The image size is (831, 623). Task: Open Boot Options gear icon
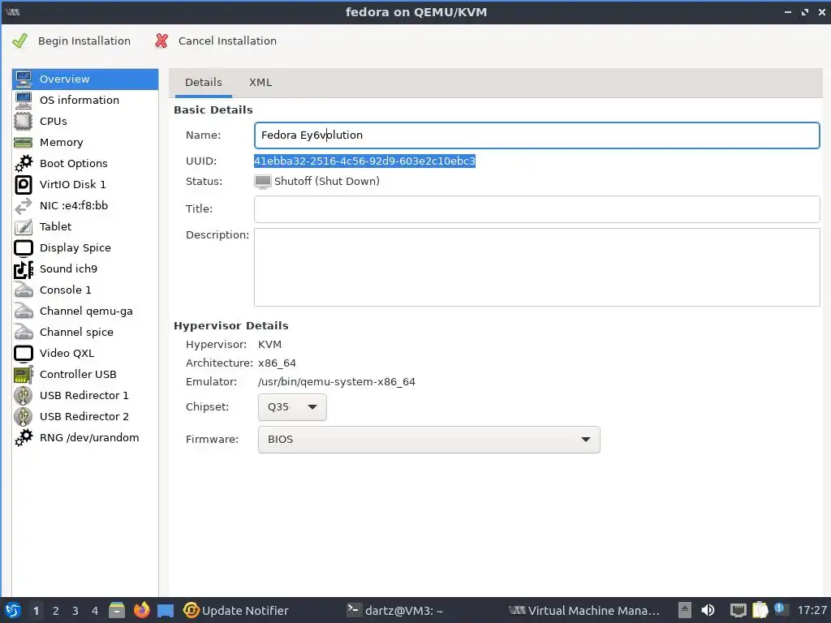(x=24, y=163)
